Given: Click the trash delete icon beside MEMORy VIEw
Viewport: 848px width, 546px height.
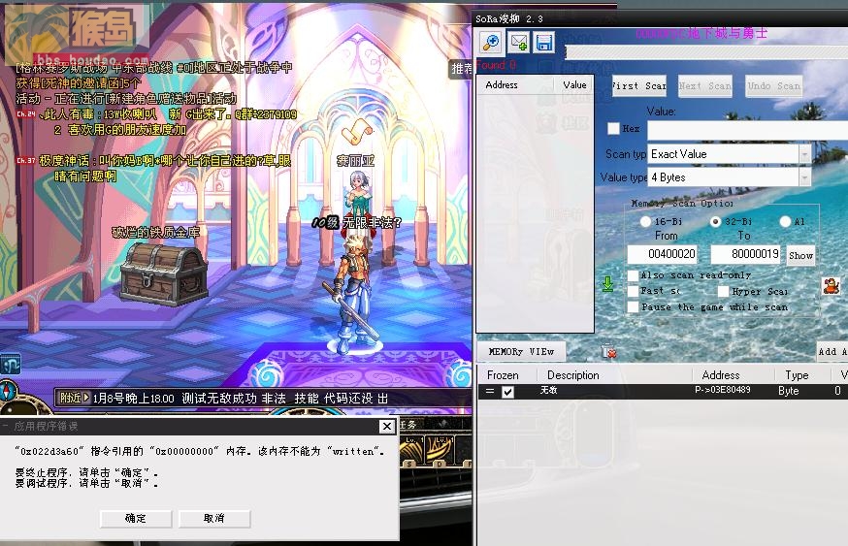Looking at the screenshot, I should (609, 351).
